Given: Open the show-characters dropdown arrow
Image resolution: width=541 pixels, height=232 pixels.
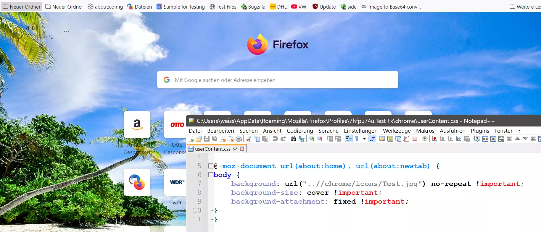Looking at the screenshot, I should tap(364, 139).
